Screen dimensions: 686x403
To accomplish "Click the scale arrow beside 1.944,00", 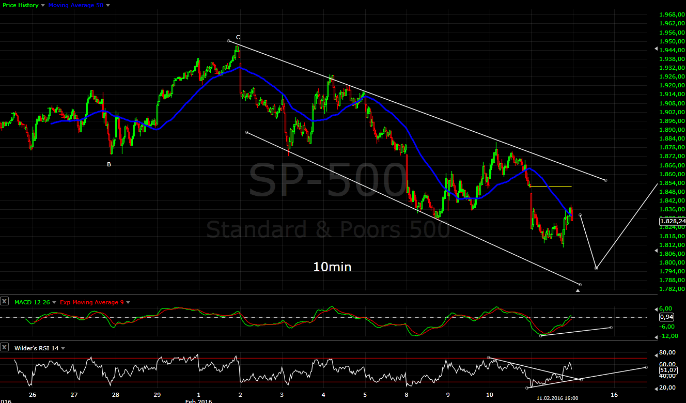I will (x=656, y=49).
